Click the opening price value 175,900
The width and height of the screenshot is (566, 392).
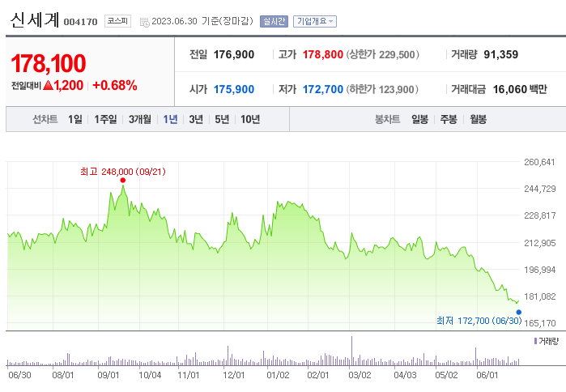pos(234,89)
